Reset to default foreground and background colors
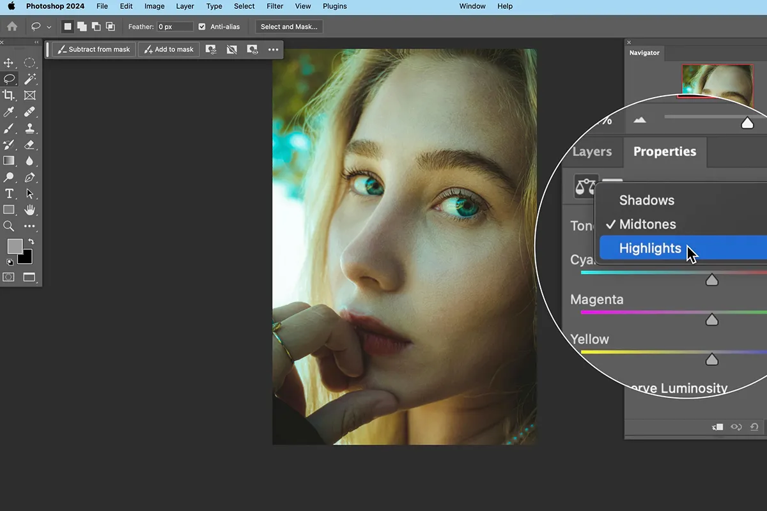Image resolution: width=767 pixels, height=511 pixels. pos(10,262)
